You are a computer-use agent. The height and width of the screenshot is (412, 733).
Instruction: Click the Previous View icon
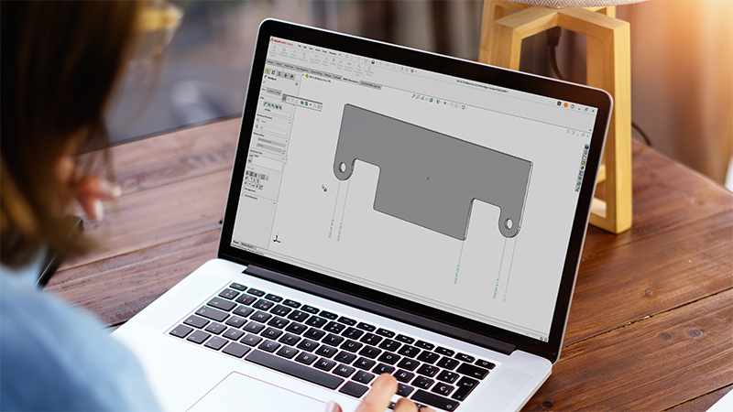pos(422,98)
